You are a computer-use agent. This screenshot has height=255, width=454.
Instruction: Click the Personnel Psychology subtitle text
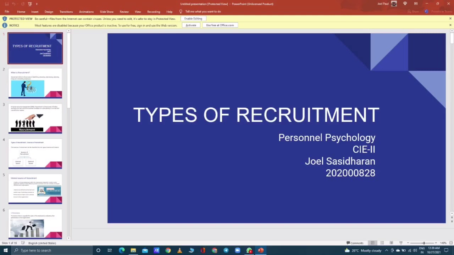[x=327, y=138]
